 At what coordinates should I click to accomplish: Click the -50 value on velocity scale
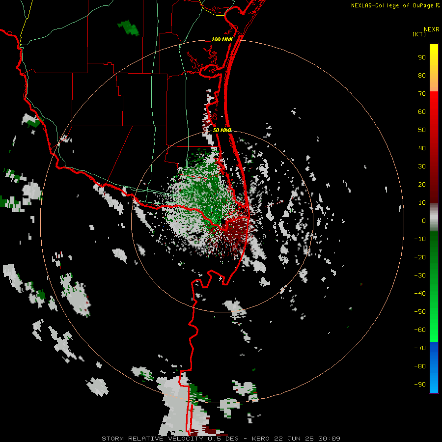[x=420, y=312]
